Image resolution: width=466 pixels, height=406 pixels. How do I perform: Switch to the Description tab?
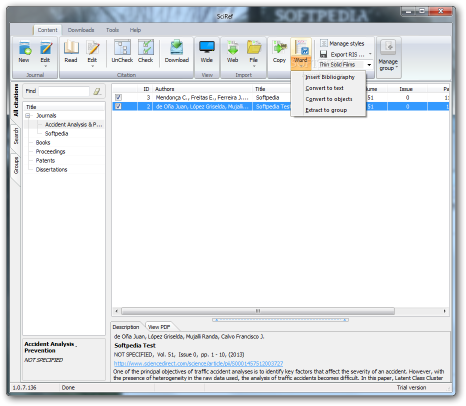point(125,327)
